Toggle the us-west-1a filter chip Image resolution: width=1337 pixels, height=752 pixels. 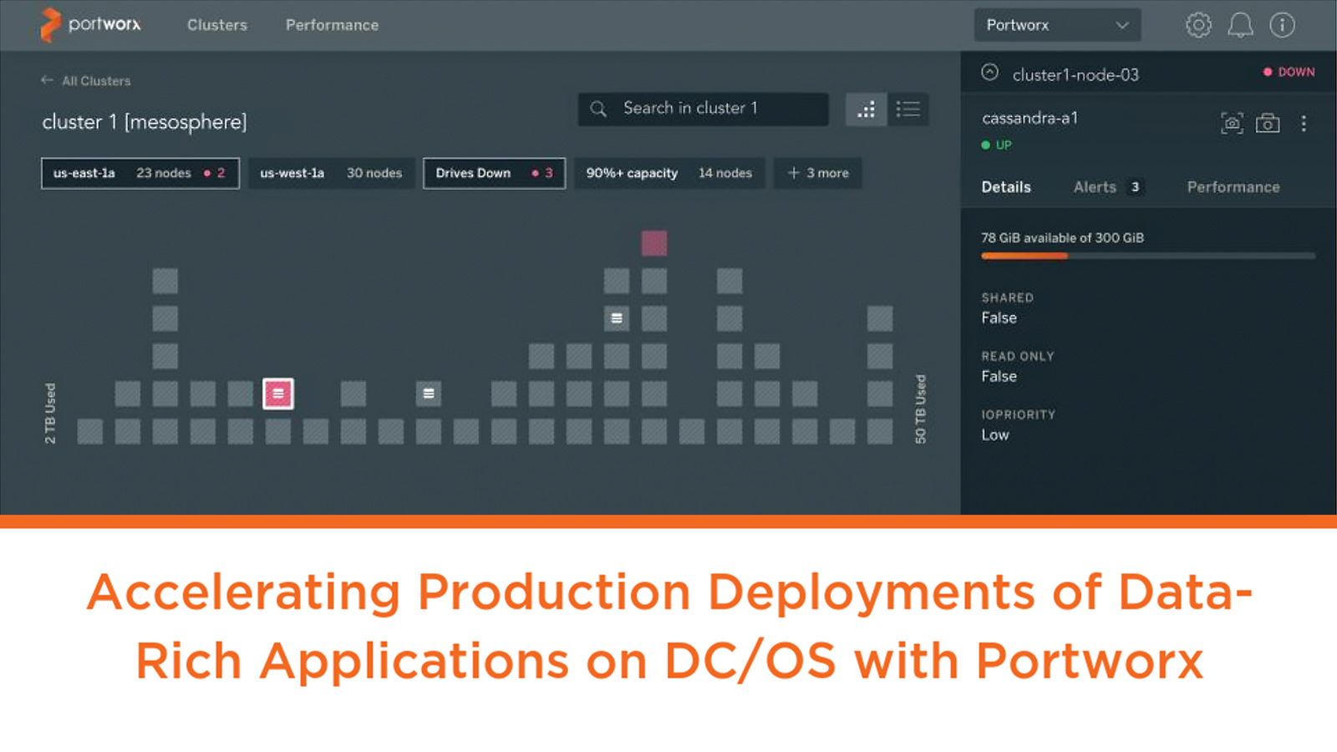331,173
